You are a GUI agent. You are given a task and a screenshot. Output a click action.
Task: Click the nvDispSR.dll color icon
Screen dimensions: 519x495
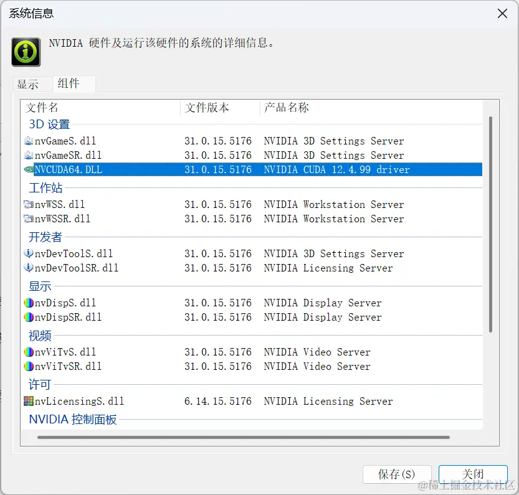point(29,317)
